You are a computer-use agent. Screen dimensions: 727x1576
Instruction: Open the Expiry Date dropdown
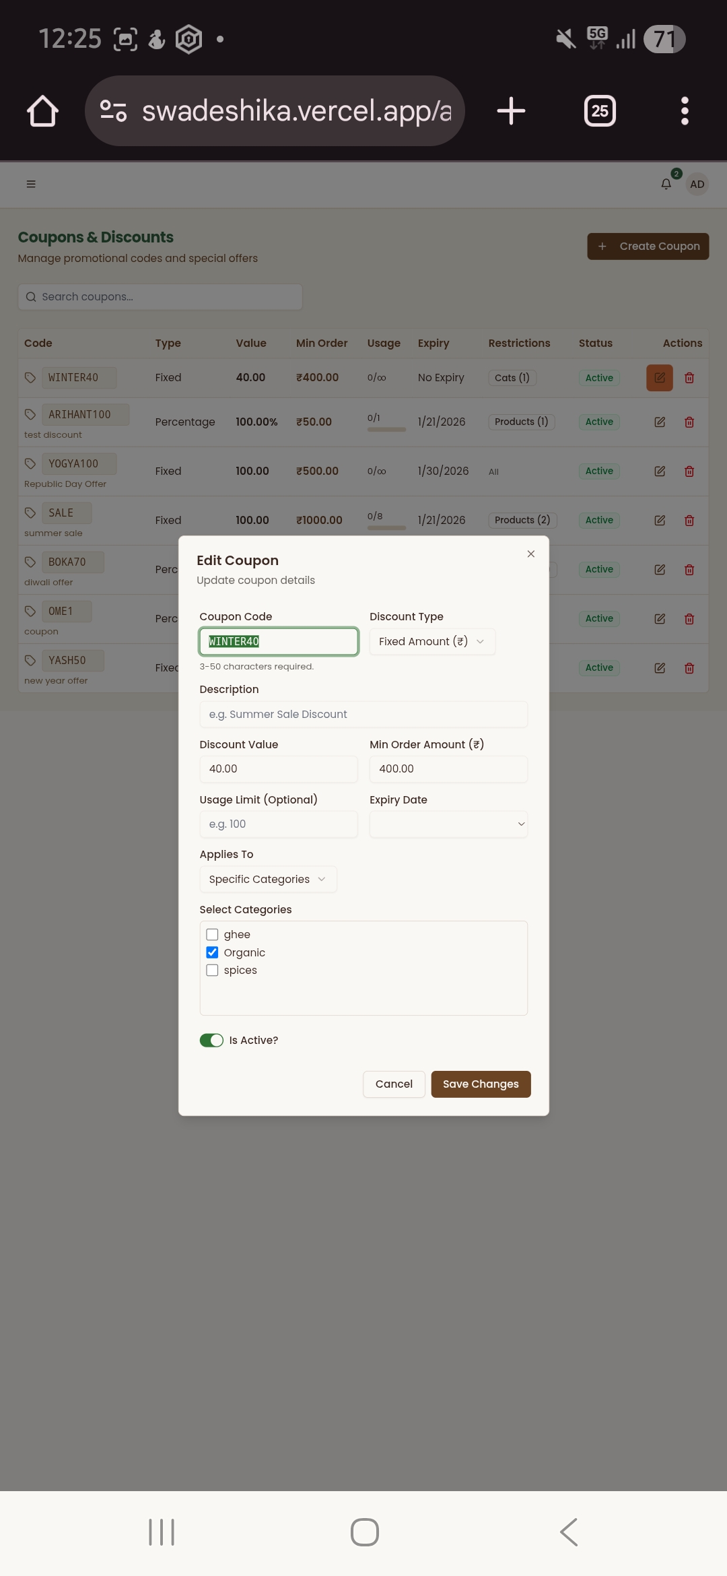pyautogui.click(x=448, y=824)
